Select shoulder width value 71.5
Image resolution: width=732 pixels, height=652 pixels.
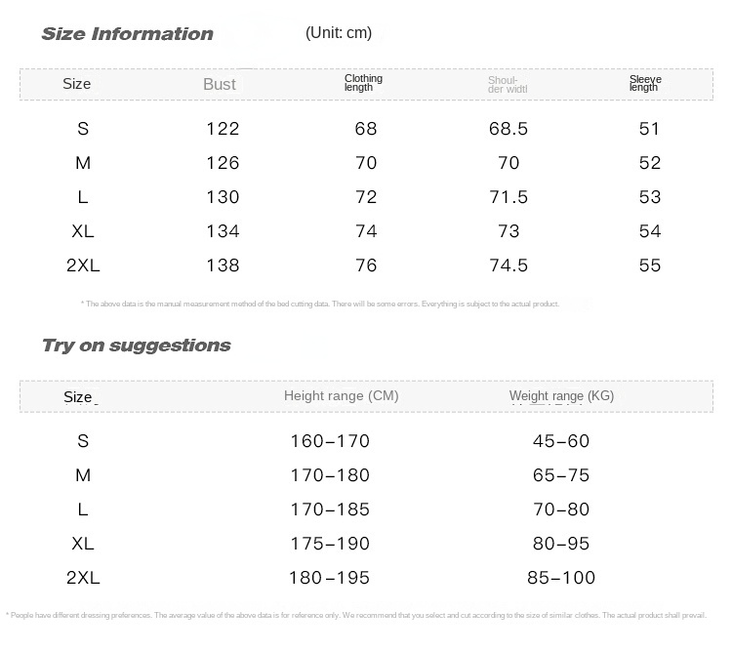508,197
